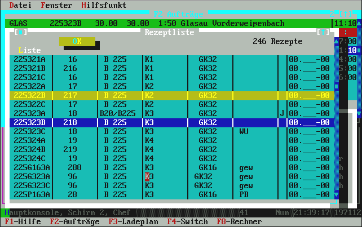362x227 pixels.
Task: Pick recipe 225323C marked WU
Action: [169, 131]
